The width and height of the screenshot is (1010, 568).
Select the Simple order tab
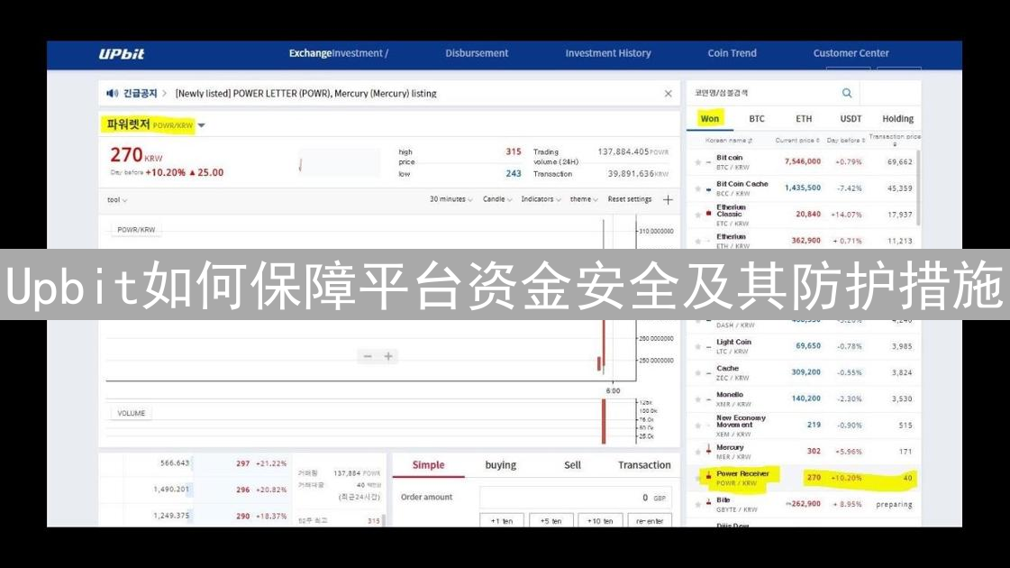pos(428,465)
